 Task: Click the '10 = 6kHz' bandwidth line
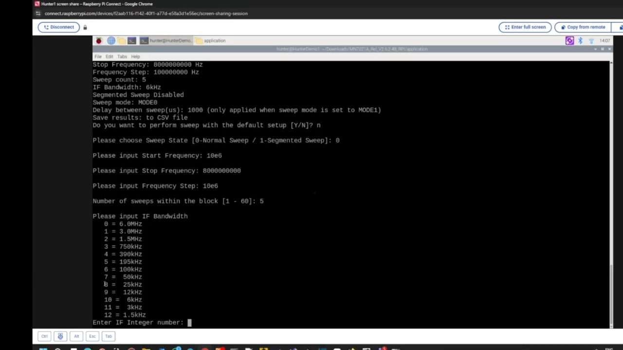(123, 299)
